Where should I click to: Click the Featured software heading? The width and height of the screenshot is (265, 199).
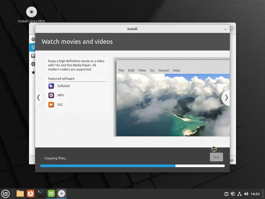[61, 79]
